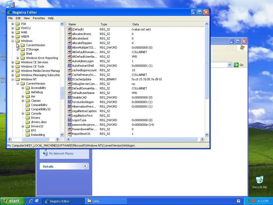
Task: Select the AutoRestartShell DWORD icon
Action: [70, 66]
